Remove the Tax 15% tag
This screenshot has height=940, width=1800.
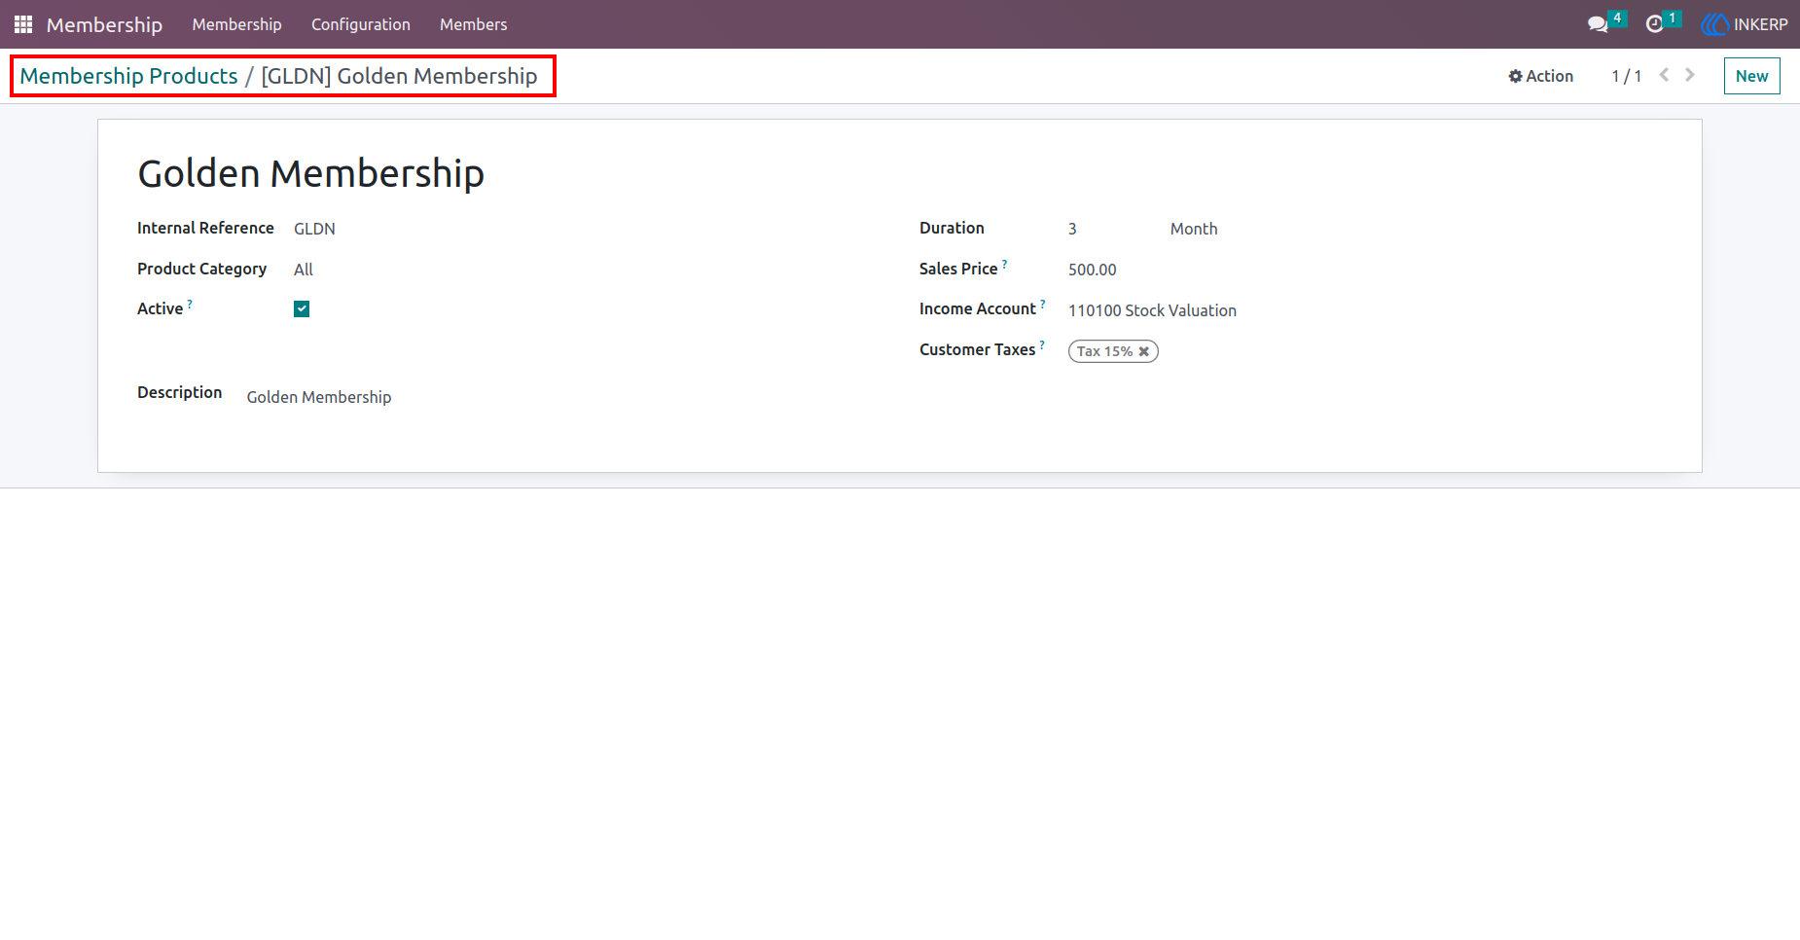pos(1144,351)
